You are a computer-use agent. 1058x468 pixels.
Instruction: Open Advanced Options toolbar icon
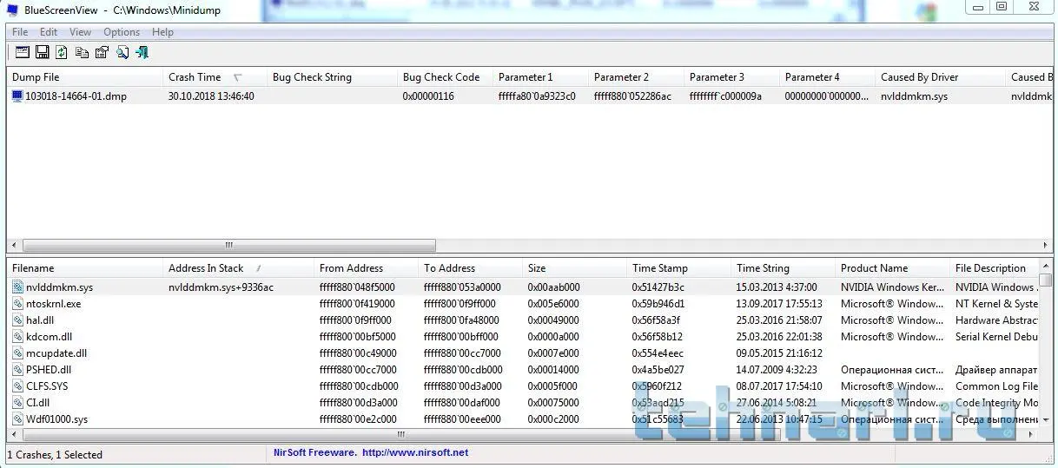click(23, 53)
